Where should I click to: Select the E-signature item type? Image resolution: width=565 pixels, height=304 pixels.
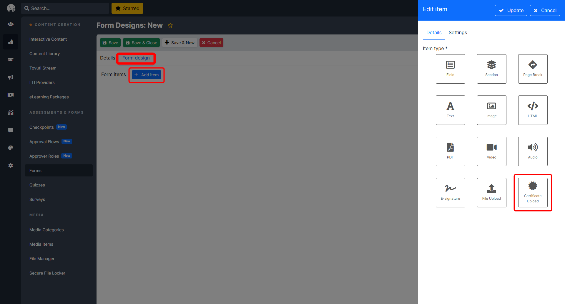(x=450, y=193)
